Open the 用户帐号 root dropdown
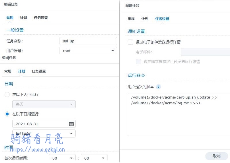230x163 pixels. click(x=88, y=51)
